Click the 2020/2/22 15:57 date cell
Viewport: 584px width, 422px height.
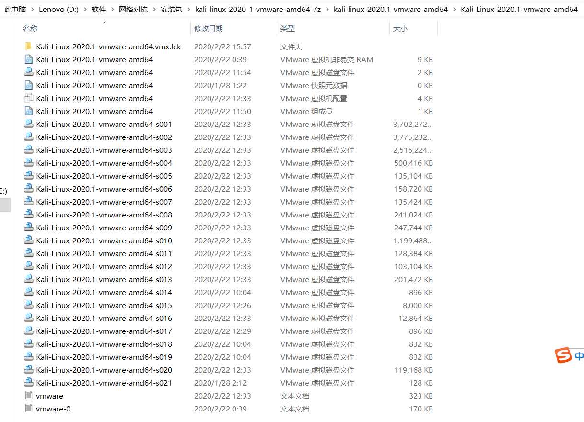point(222,46)
